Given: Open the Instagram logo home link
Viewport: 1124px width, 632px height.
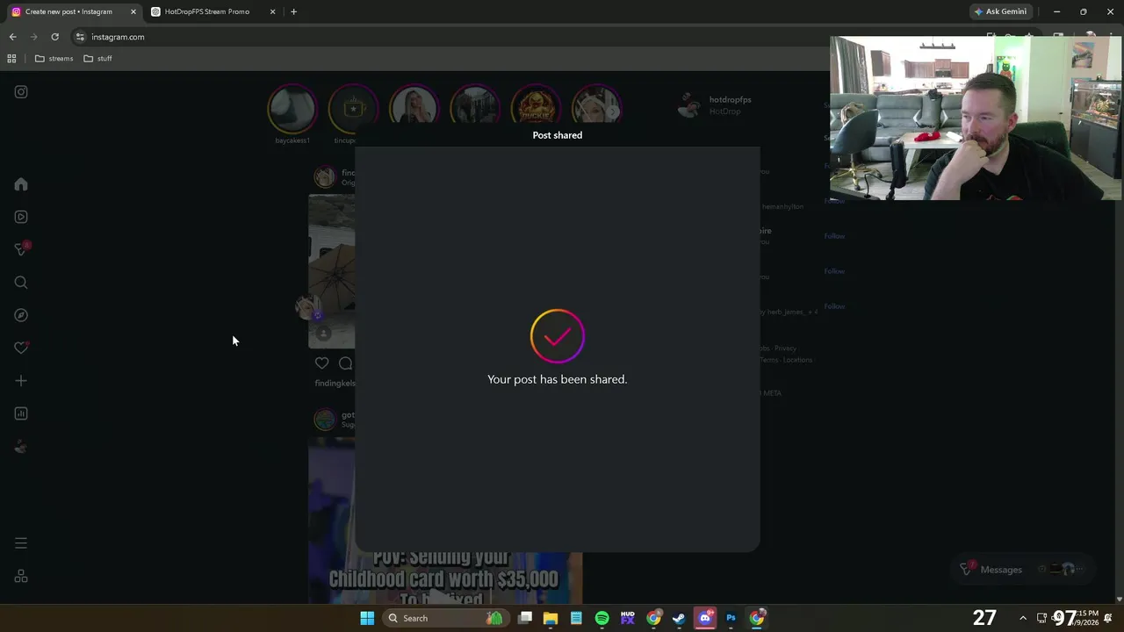Looking at the screenshot, I should [x=21, y=92].
